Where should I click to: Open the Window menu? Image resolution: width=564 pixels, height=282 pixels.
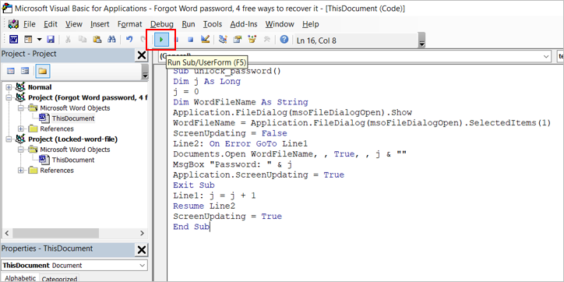[x=280, y=24]
